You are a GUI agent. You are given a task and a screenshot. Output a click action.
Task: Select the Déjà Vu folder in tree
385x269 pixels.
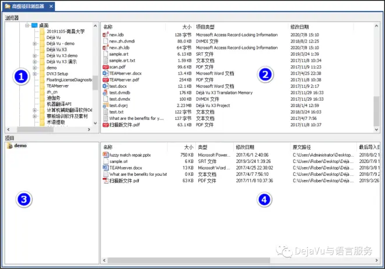coord(54,37)
